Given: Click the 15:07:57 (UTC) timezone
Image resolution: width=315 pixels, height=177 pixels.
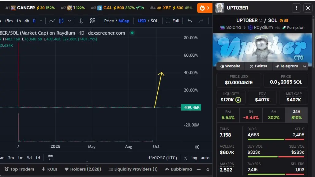Looking at the screenshot, I should tap(163, 158).
